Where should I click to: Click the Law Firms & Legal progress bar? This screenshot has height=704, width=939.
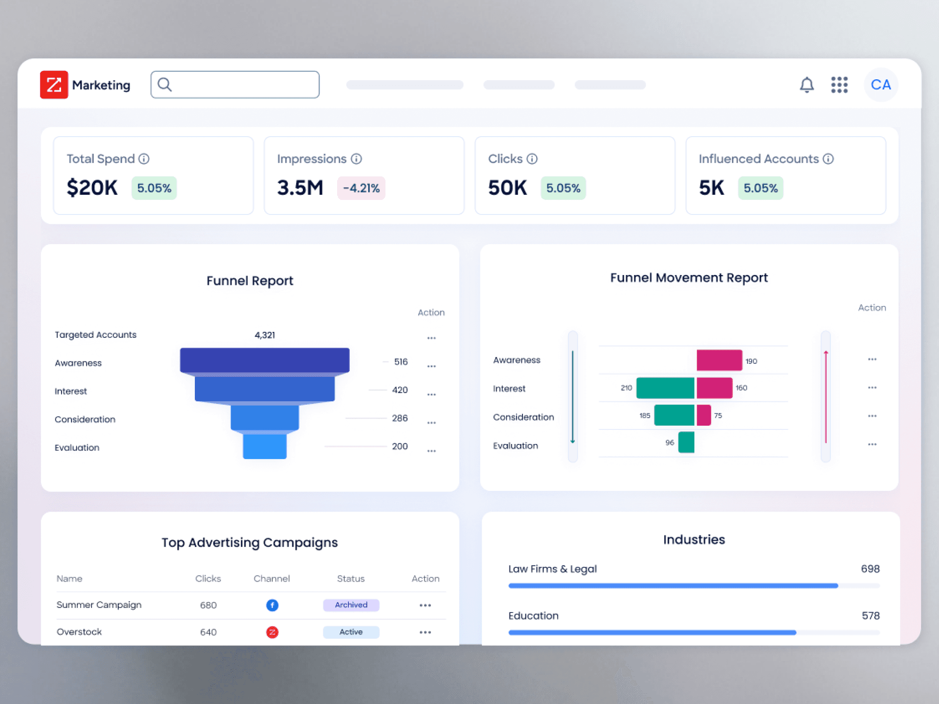694,586
